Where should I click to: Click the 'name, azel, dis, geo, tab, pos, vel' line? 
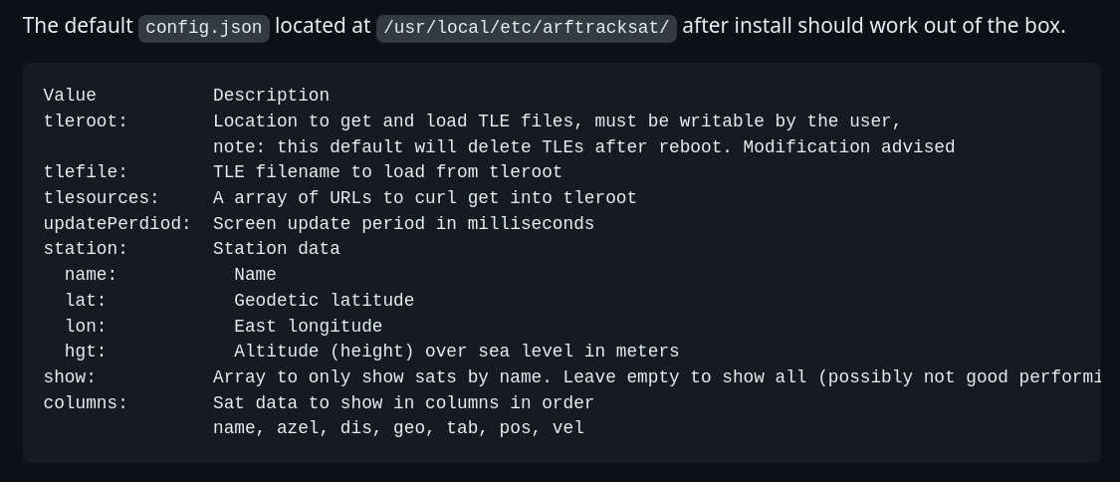(x=398, y=428)
